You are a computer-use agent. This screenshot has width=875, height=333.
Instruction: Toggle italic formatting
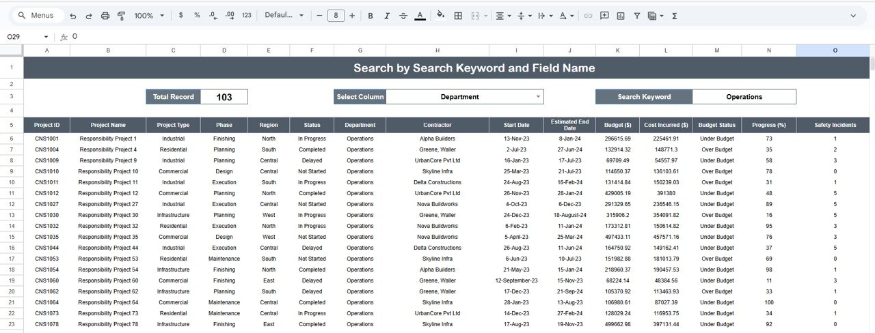pos(387,15)
